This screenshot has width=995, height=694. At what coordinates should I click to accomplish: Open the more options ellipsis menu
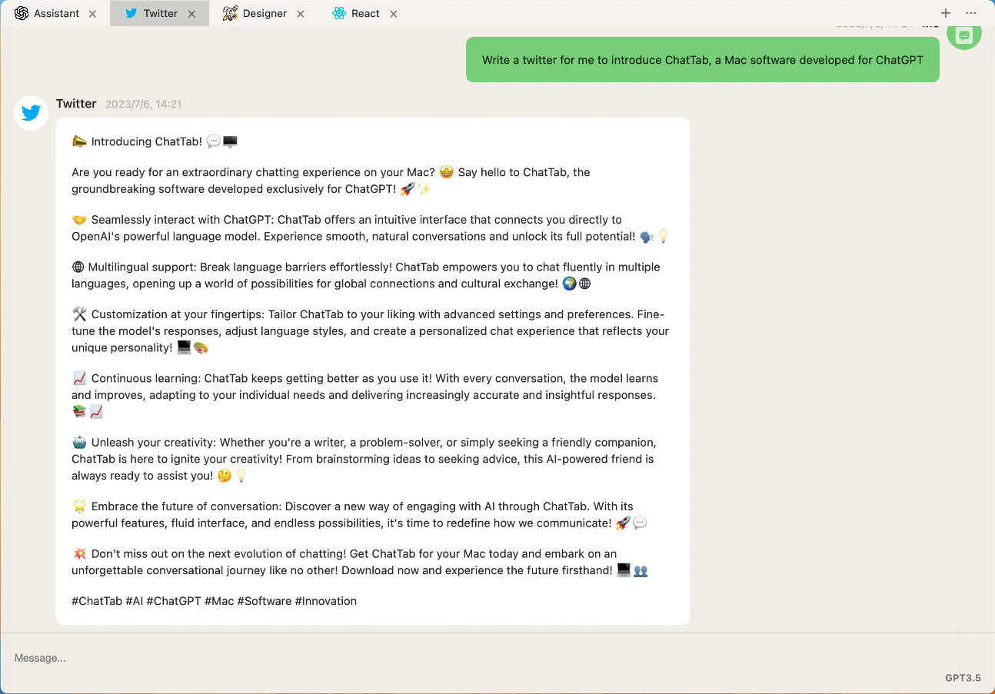[x=970, y=13]
